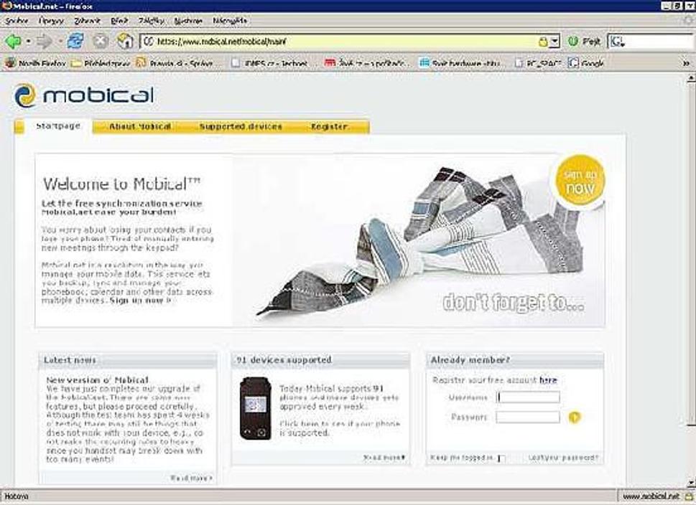Image resolution: width=696 pixels, height=505 pixels.
Task: Expand the address bar URL dropdown
Action: point(555,42)
